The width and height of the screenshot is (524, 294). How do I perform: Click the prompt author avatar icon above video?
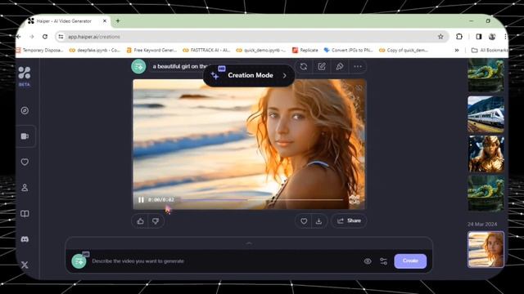point(138,67)
